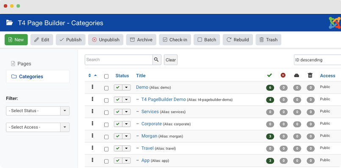
Task: Open published count badge 6 for Demo
Action: click(270, 88)
